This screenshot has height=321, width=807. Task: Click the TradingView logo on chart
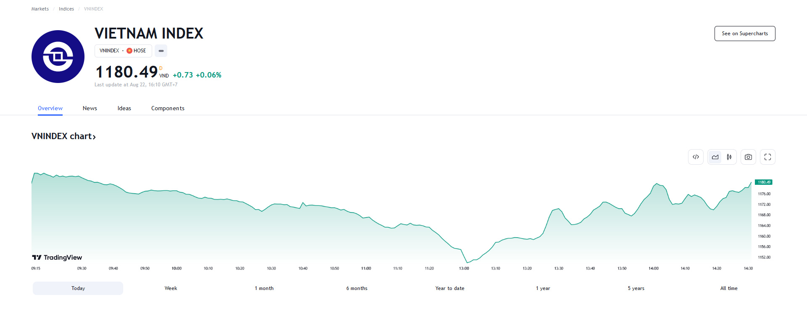coord(57,257)
